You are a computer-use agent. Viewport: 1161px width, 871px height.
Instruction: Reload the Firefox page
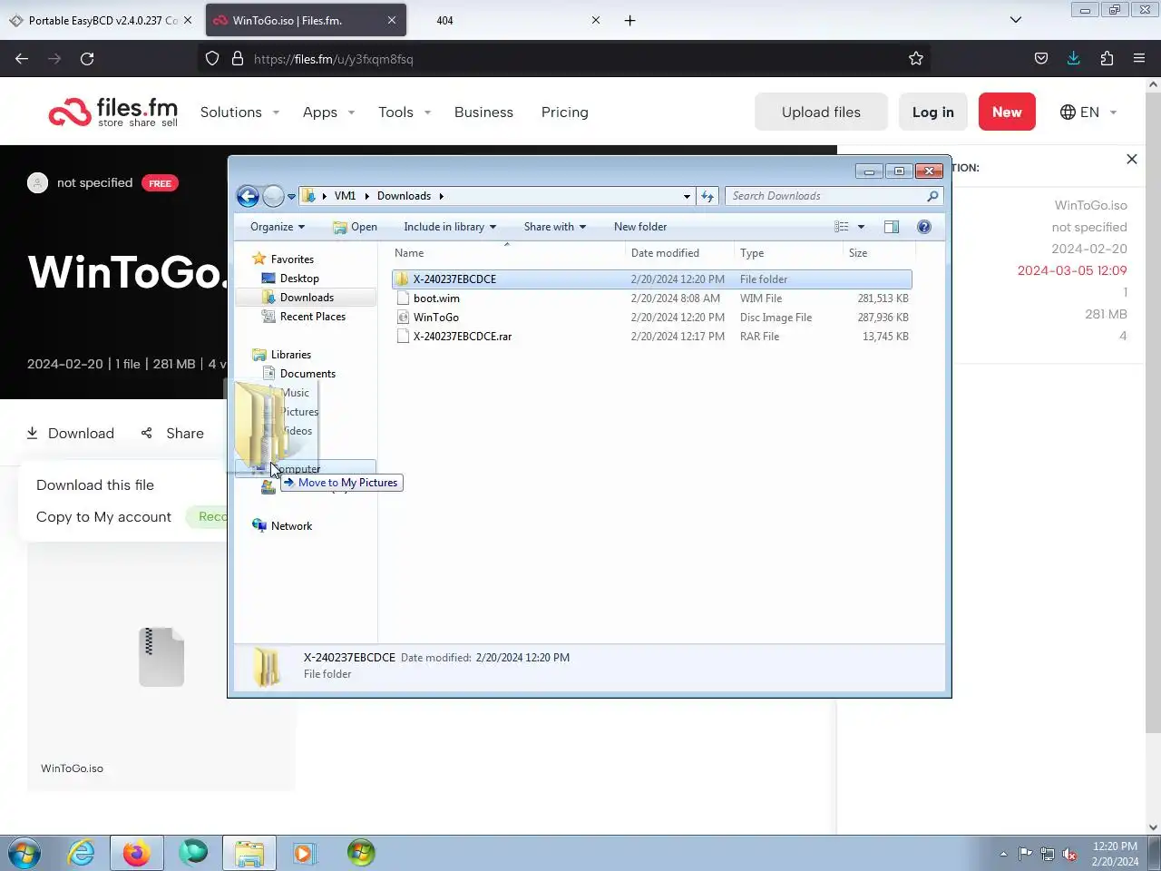coord(87,59)
